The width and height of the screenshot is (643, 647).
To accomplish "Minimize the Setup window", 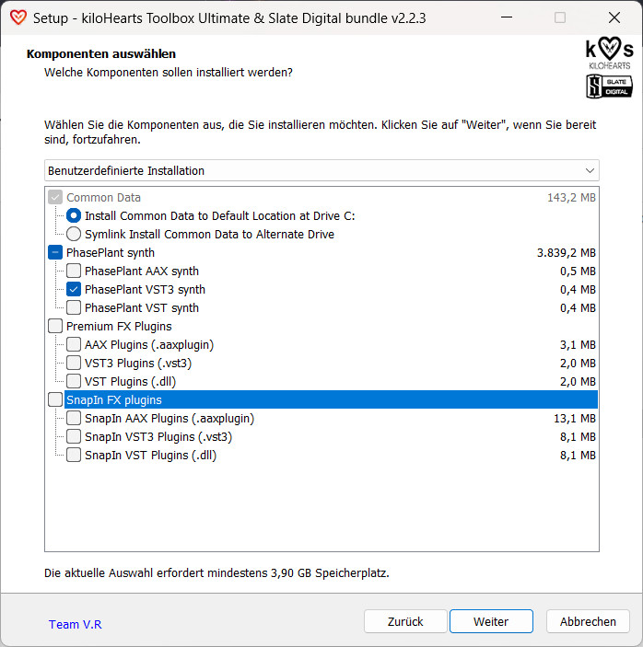I will point(507,17).
